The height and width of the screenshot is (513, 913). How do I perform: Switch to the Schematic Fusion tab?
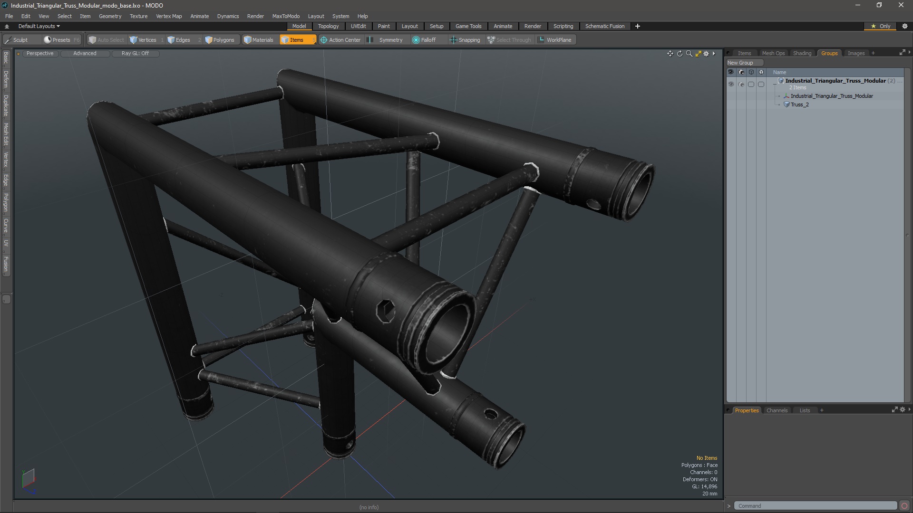click(605, 26)
